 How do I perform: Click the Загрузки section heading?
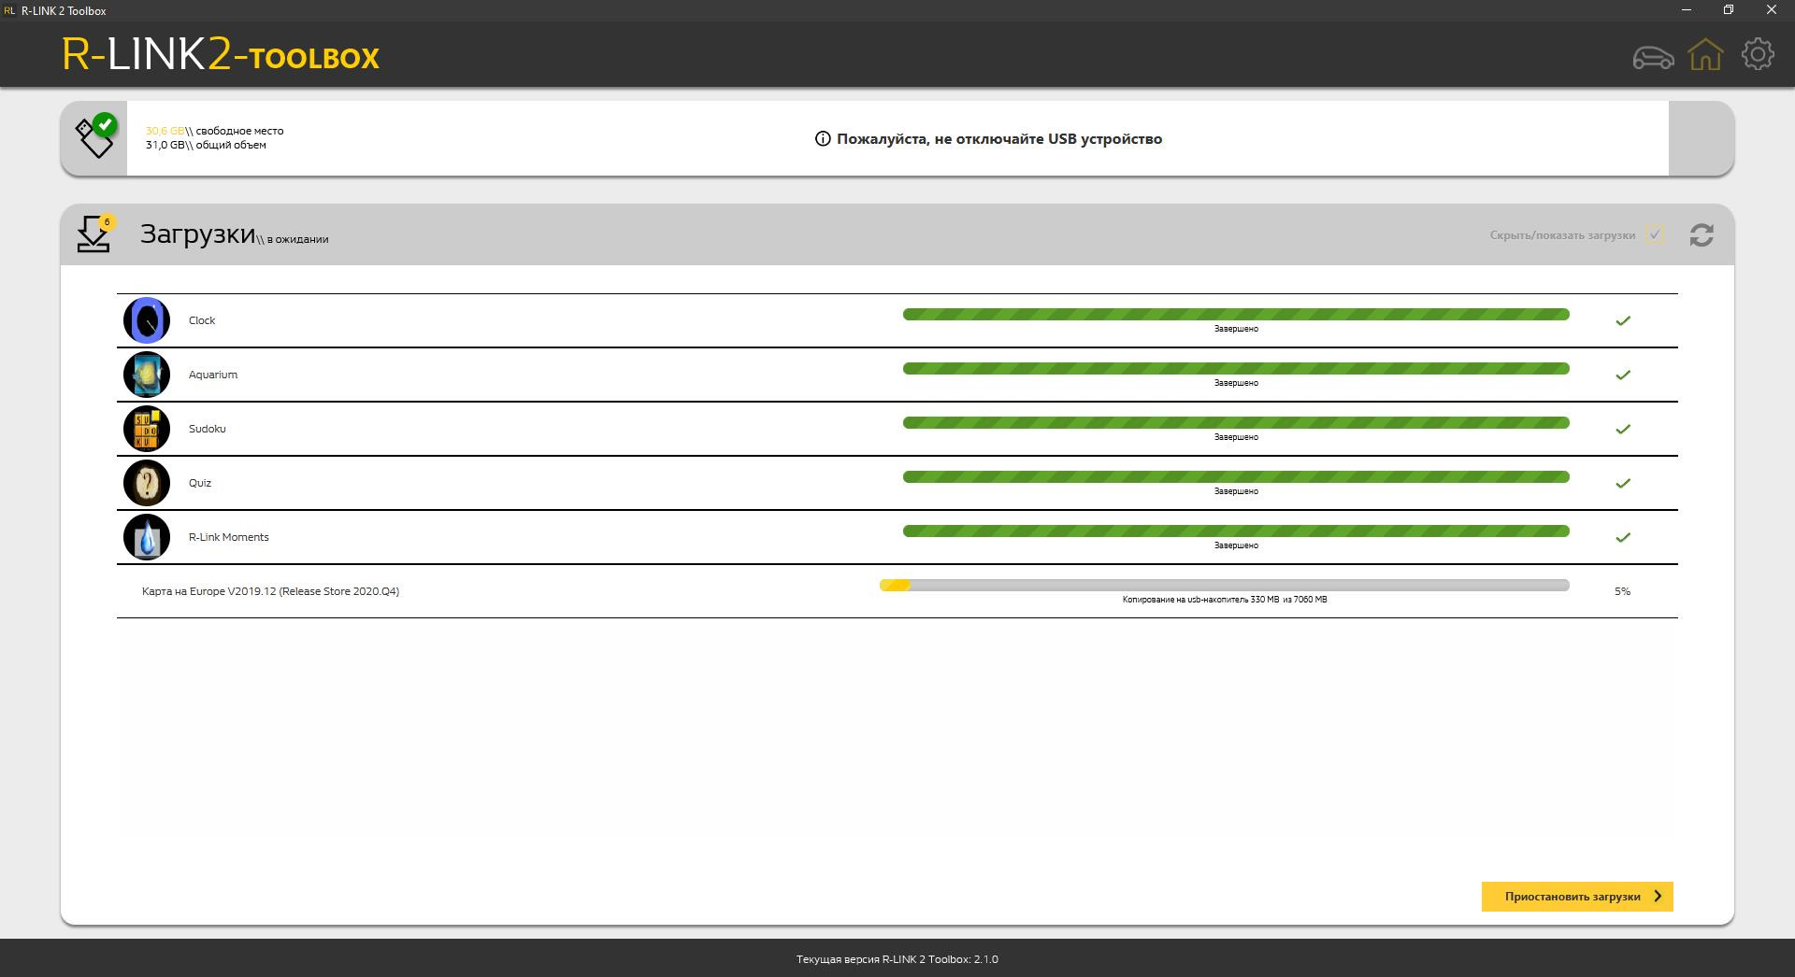pos(198,234)
